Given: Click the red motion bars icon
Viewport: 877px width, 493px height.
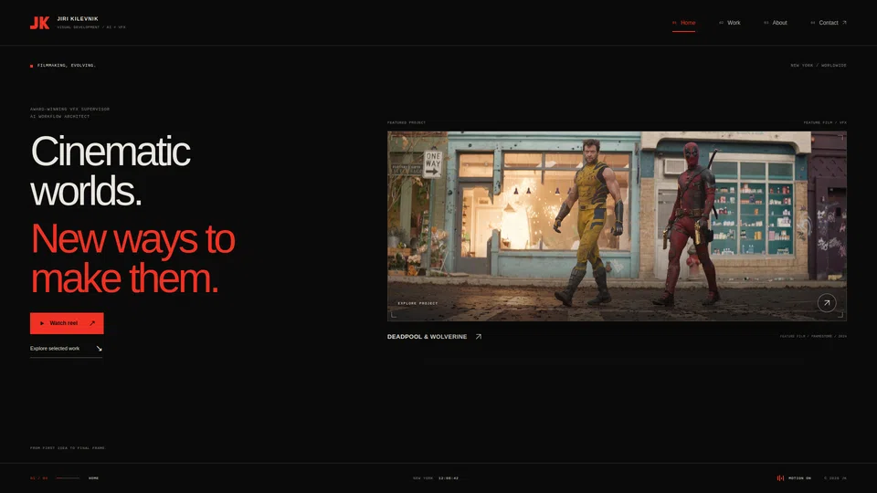Looking at the screenshot, I should [780, 478].
